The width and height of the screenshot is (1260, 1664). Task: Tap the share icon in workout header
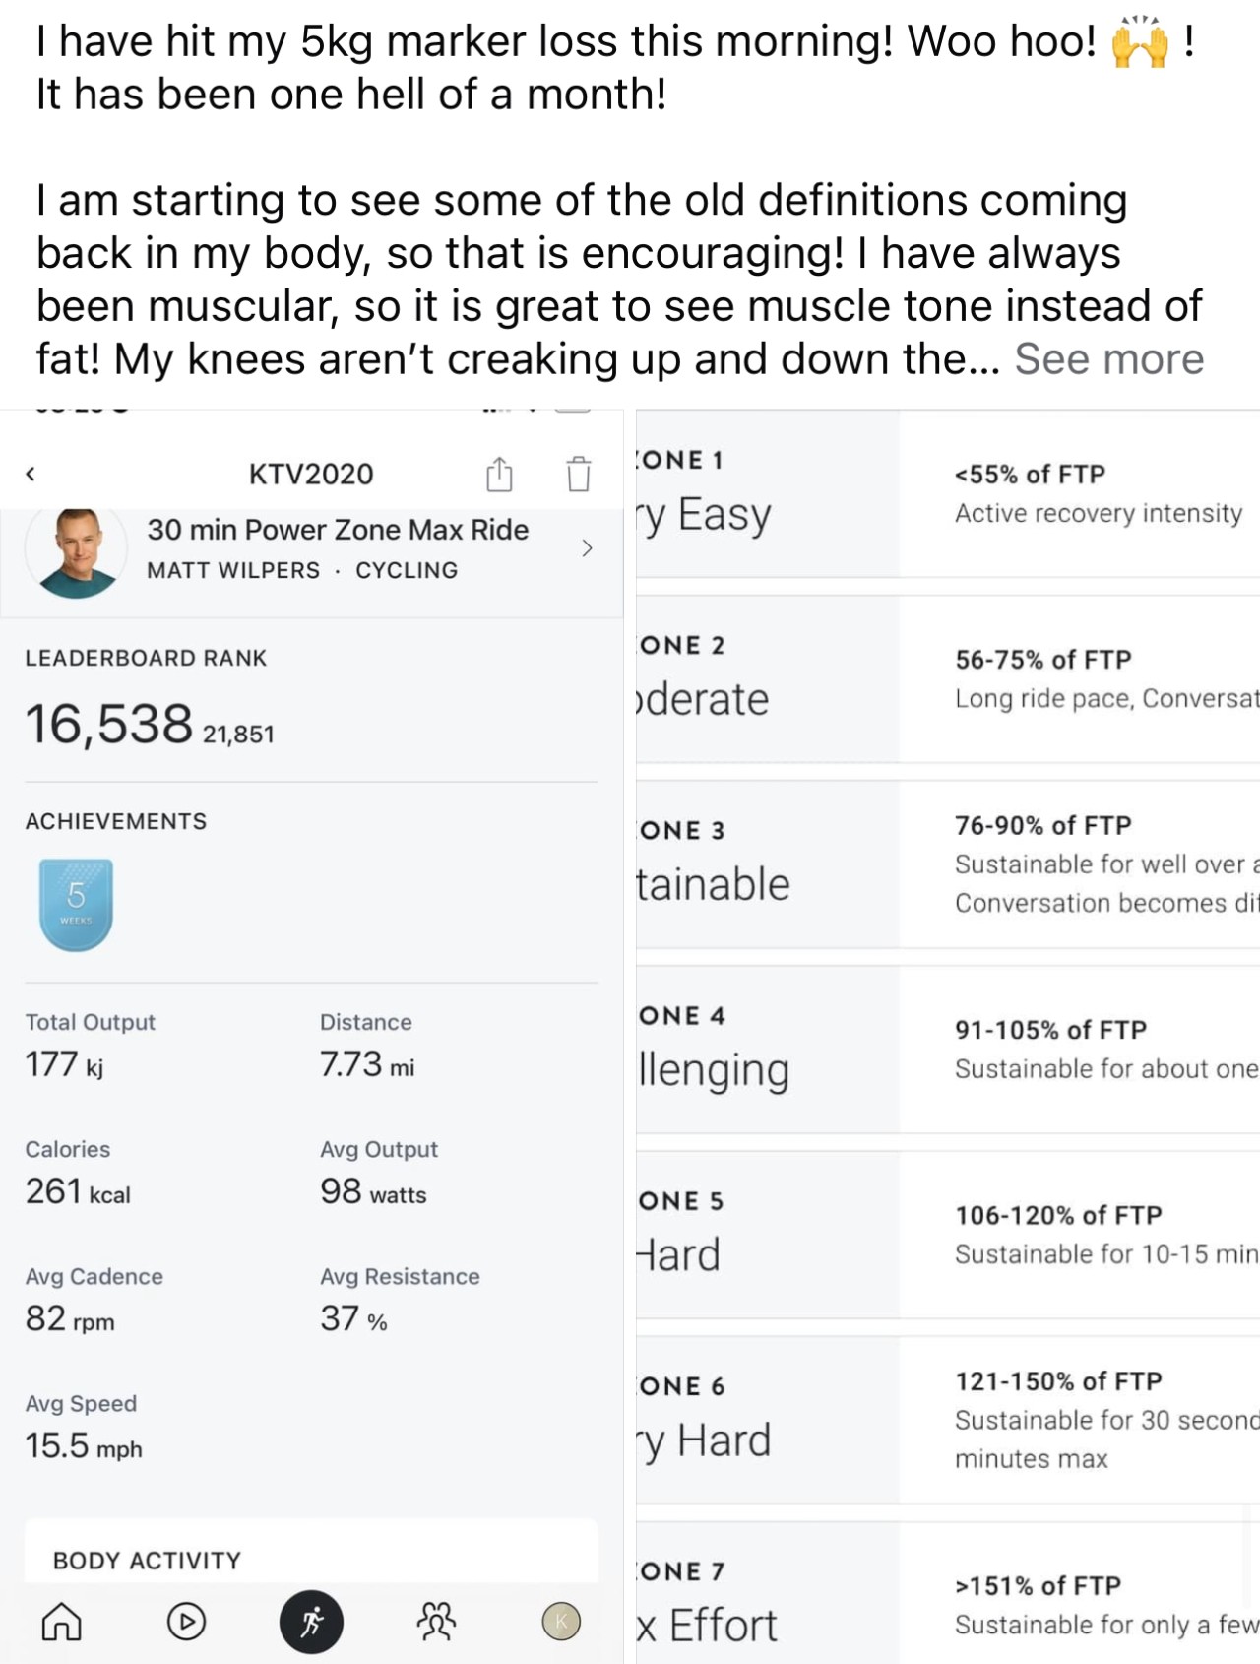click(499, 474)
